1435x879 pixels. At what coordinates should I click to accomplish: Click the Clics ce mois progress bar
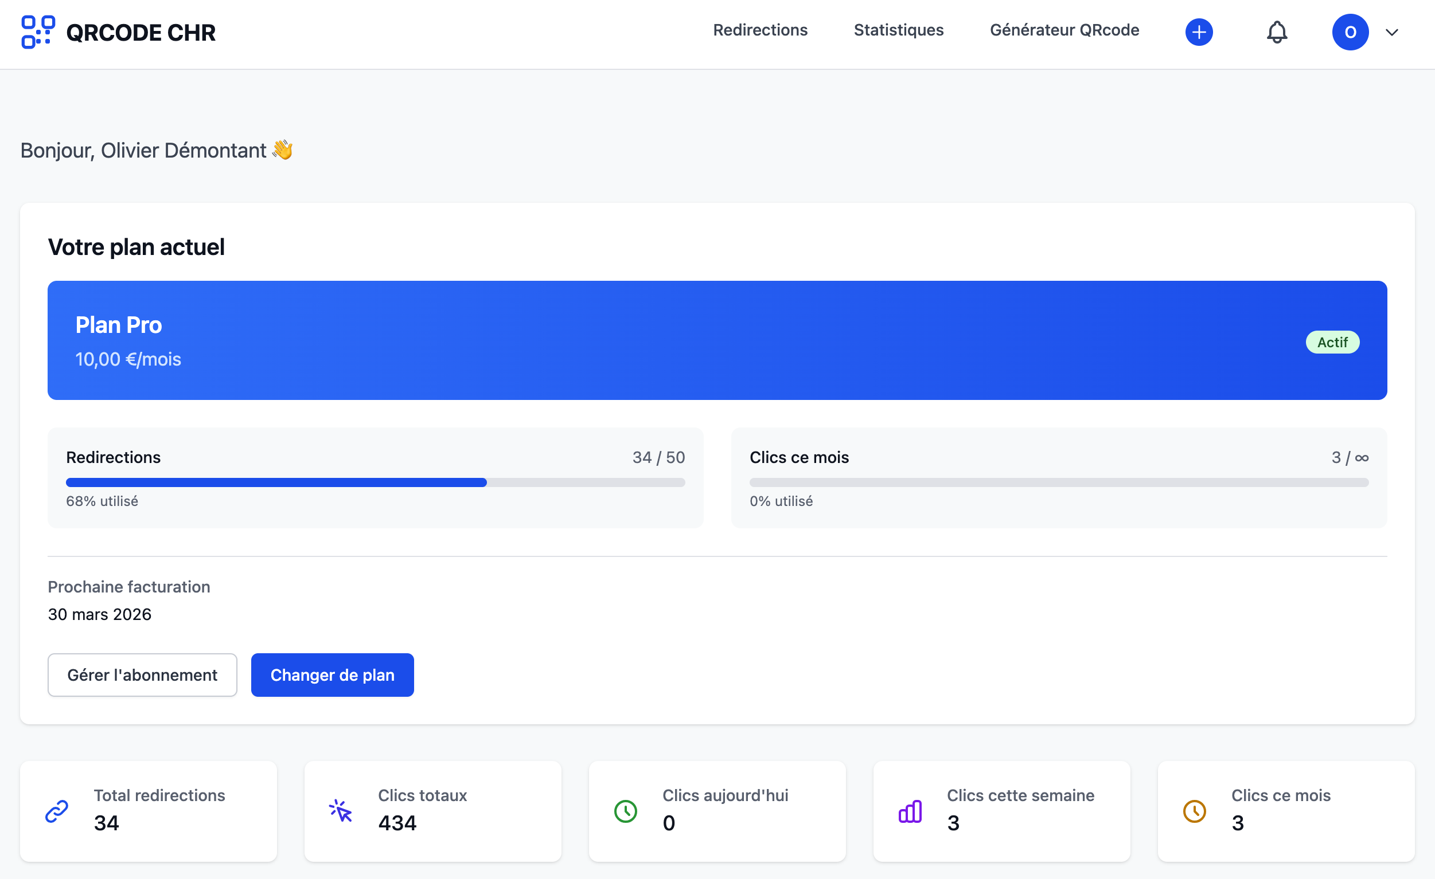[1058, 482]
